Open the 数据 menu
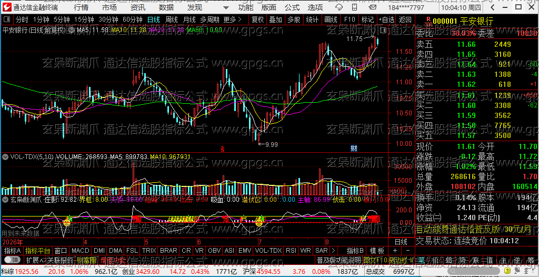The width and height of the screenshot is (539, 277). point(166,7)
